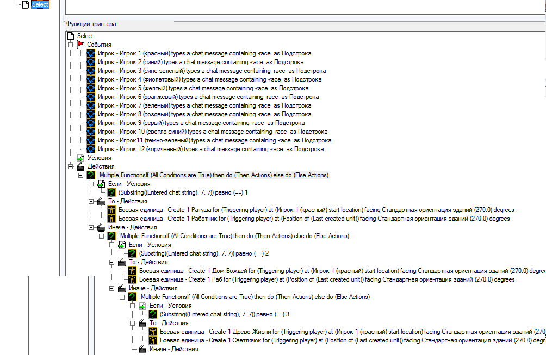Click unit icon for Create 1 Древо Жизни
This screenshot has height=355, width=546.
(x=153, y=332)
